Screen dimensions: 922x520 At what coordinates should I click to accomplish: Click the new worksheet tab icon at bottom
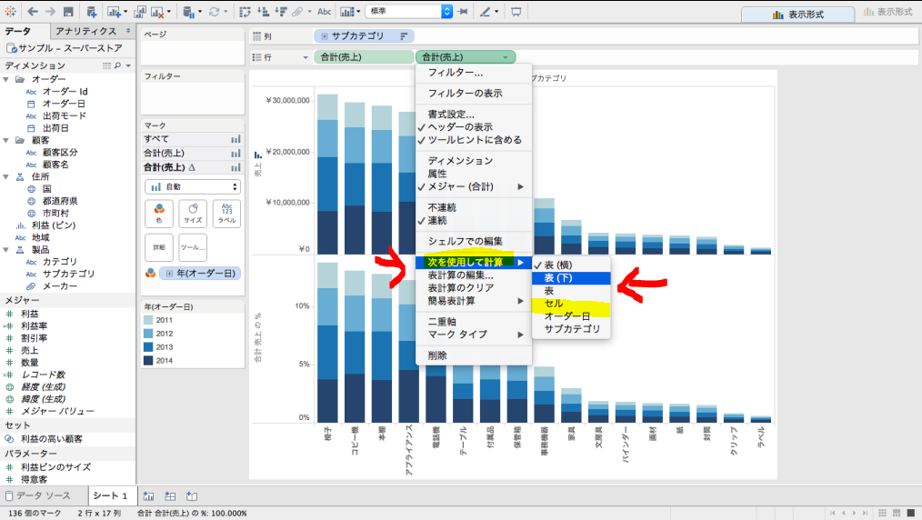148,496
